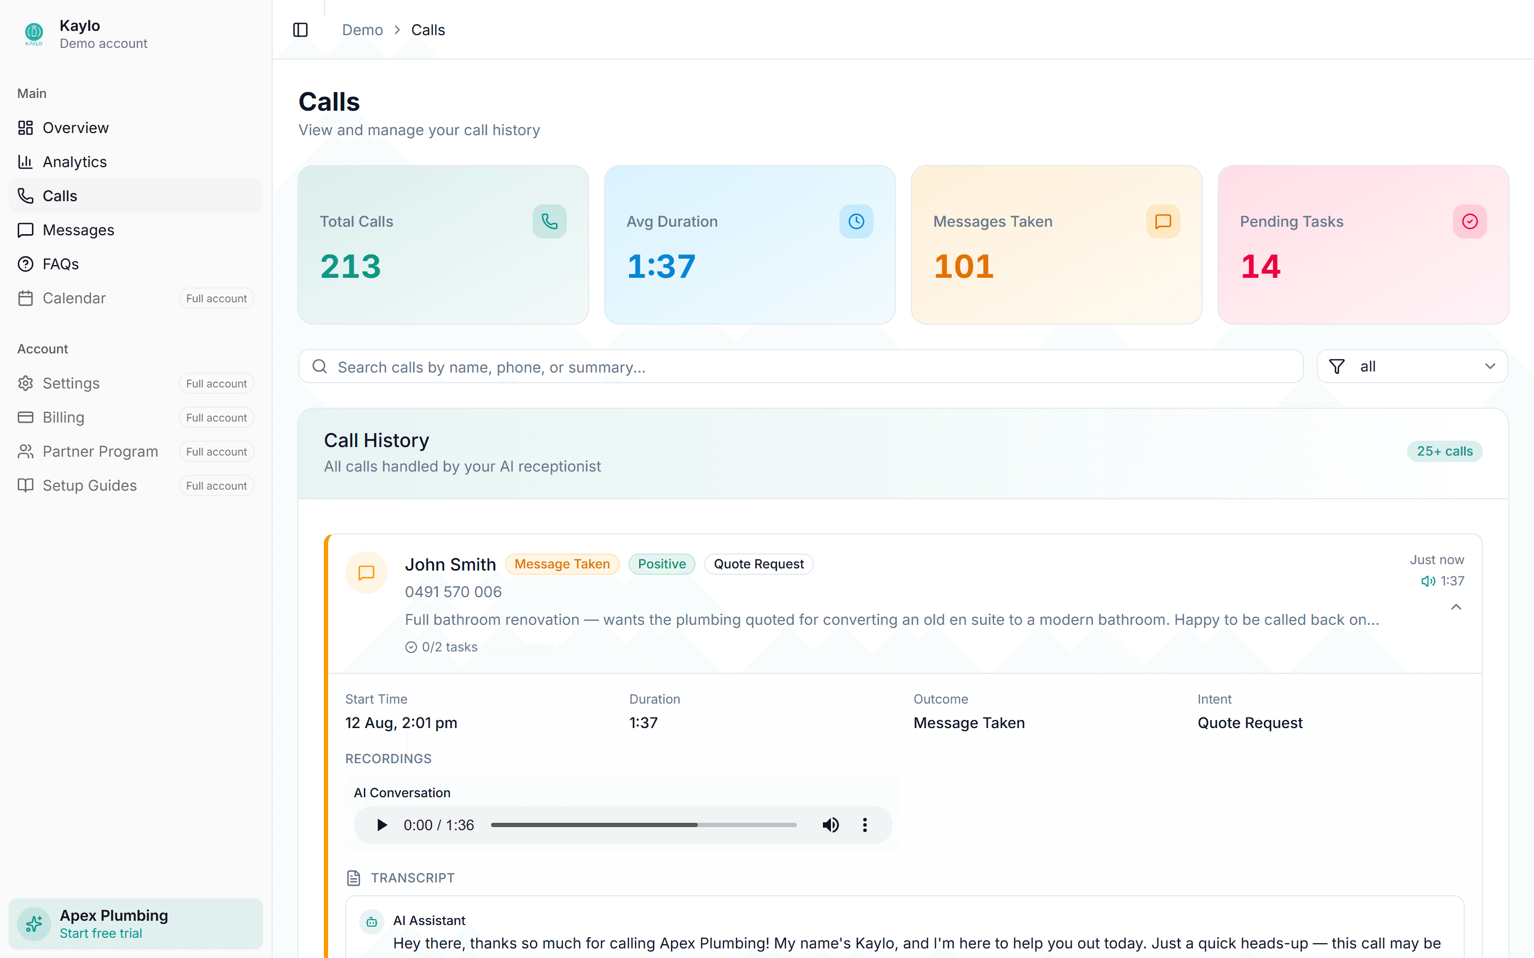Click the Messages speech bubble icon
The height and width of the screenshot is (958, 1534).
coord(26,230)
